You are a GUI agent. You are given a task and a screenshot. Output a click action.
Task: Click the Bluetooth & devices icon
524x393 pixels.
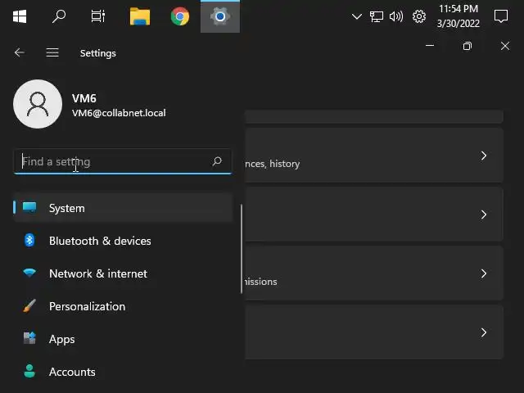coord(29,241)
